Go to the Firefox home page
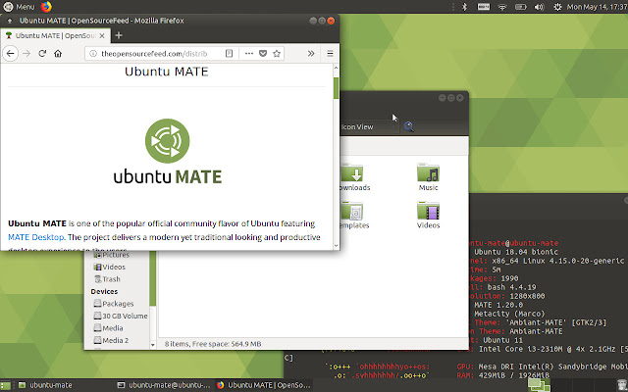Screen dimensions: 628x392 (58, 53)
